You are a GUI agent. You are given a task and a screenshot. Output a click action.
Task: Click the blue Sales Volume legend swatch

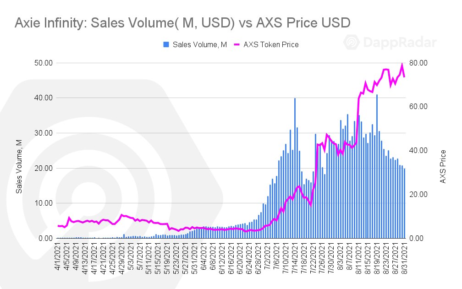pos(166,45)
